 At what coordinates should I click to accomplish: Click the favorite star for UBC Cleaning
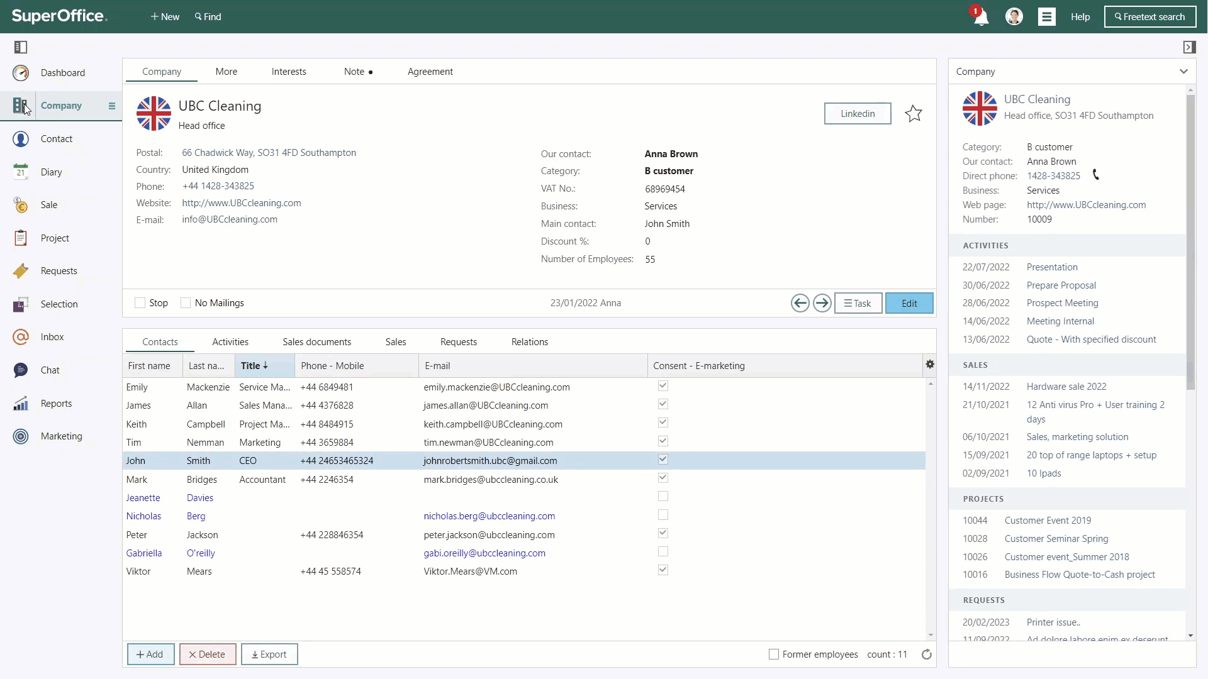913,114
